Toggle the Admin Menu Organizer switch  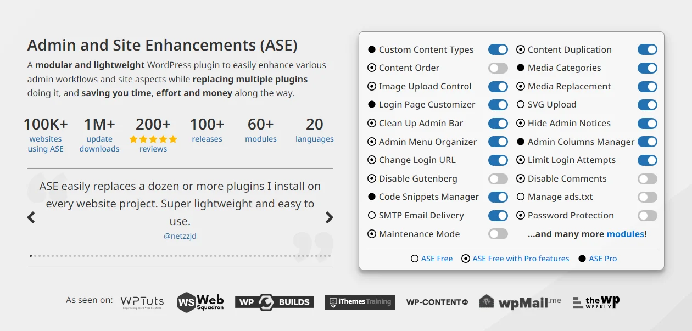tap(498, 142)
